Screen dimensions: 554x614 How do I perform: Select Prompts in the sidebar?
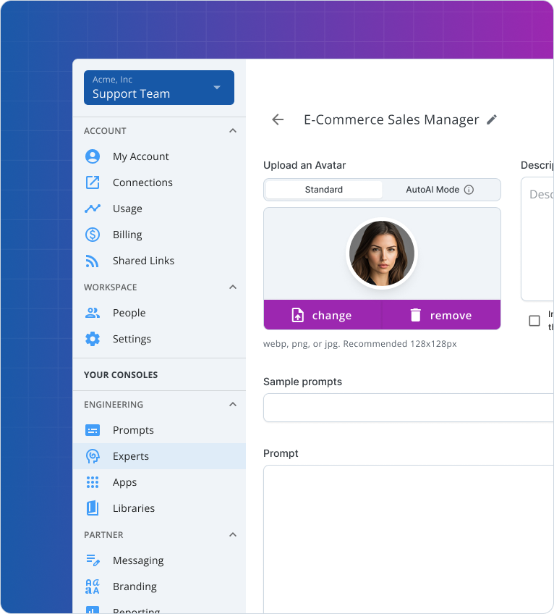click(133, 430)
